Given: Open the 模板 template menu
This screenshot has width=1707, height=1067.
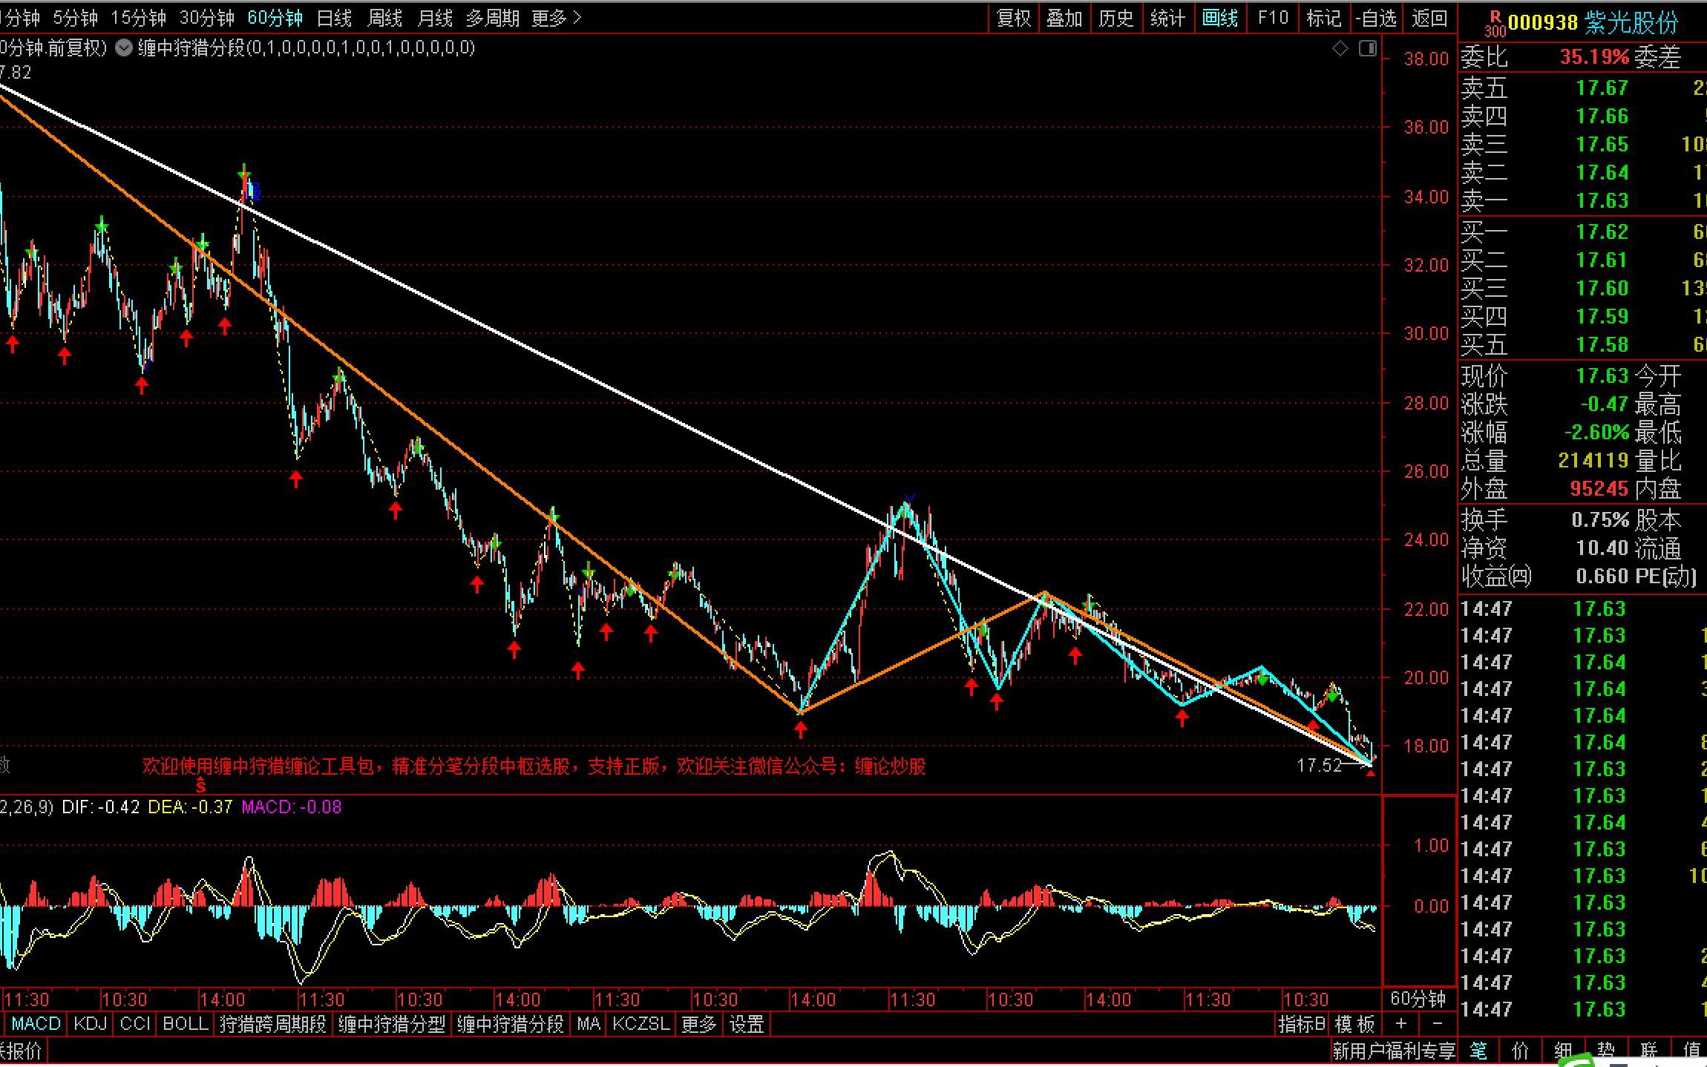Looking at the screenshot, I should coord(1355,1024).
